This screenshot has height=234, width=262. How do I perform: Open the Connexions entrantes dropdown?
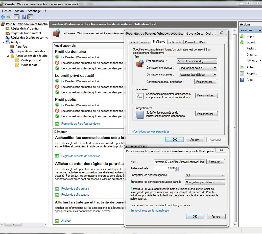coord(198,68)
